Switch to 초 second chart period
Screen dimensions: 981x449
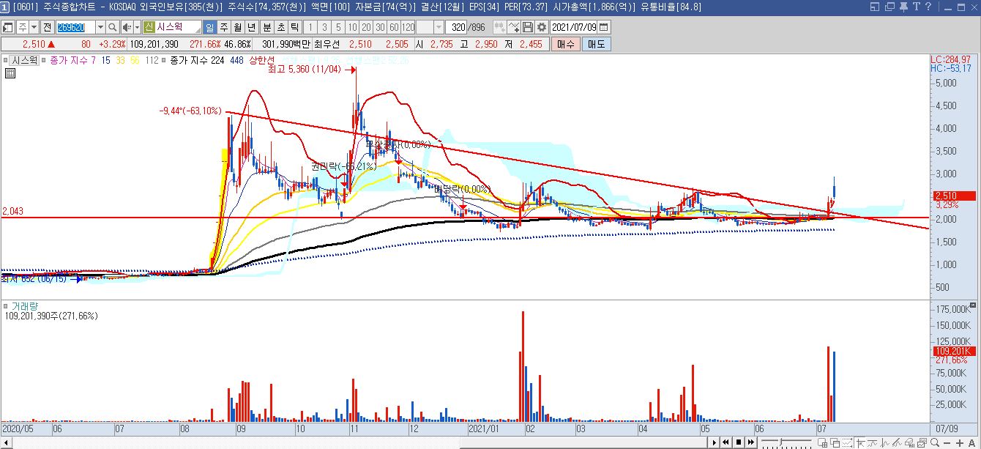tap(280, 27)
